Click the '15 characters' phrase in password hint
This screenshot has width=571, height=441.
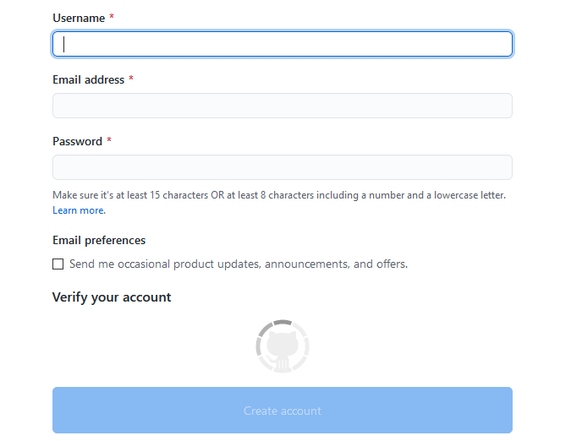[x=178, y=195]
